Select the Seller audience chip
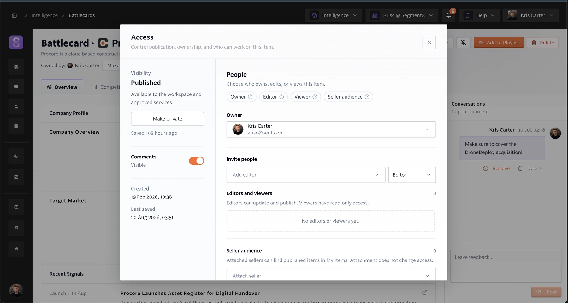This screenshot has height=303, width=568. pyautogui.click(x=348, y=97)
